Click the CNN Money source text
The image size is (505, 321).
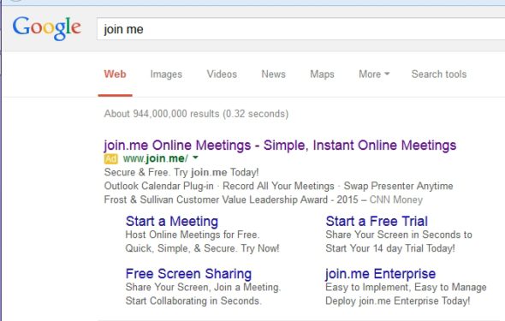click(x=396, y=199)
